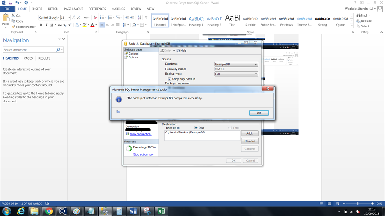Image resolution: width=385 pixels, height=216 pixels.
Task: Adjust the zoom slider handle in status bar
Action: click(x=358, y=204)
